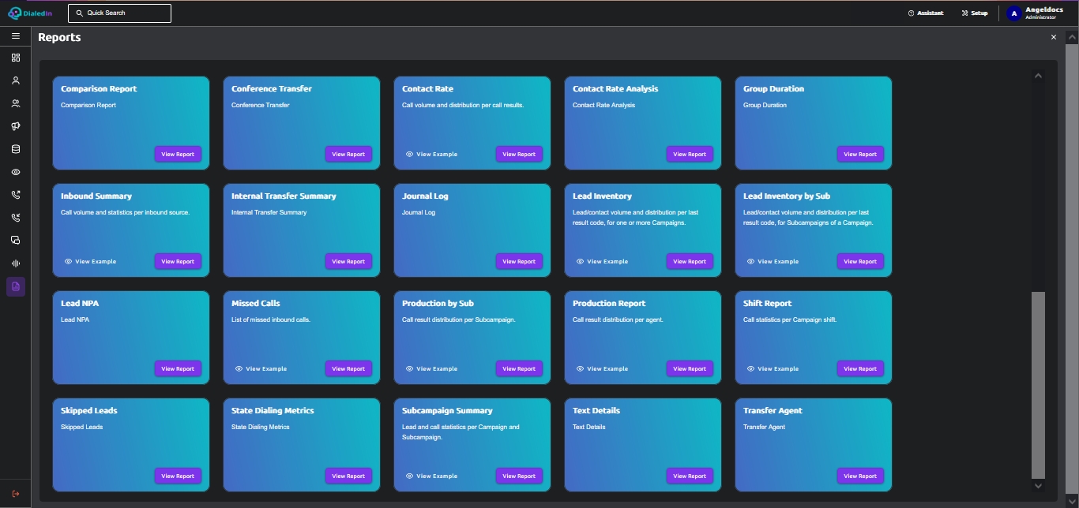The height and width of the screenshot is (508, 1079).
Task: Open the dashboard grid icon in sidebar
Action: (16, 58)
